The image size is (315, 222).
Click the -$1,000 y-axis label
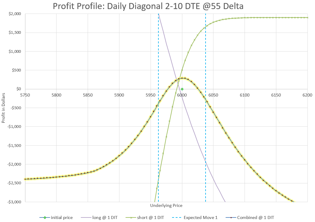14,127
